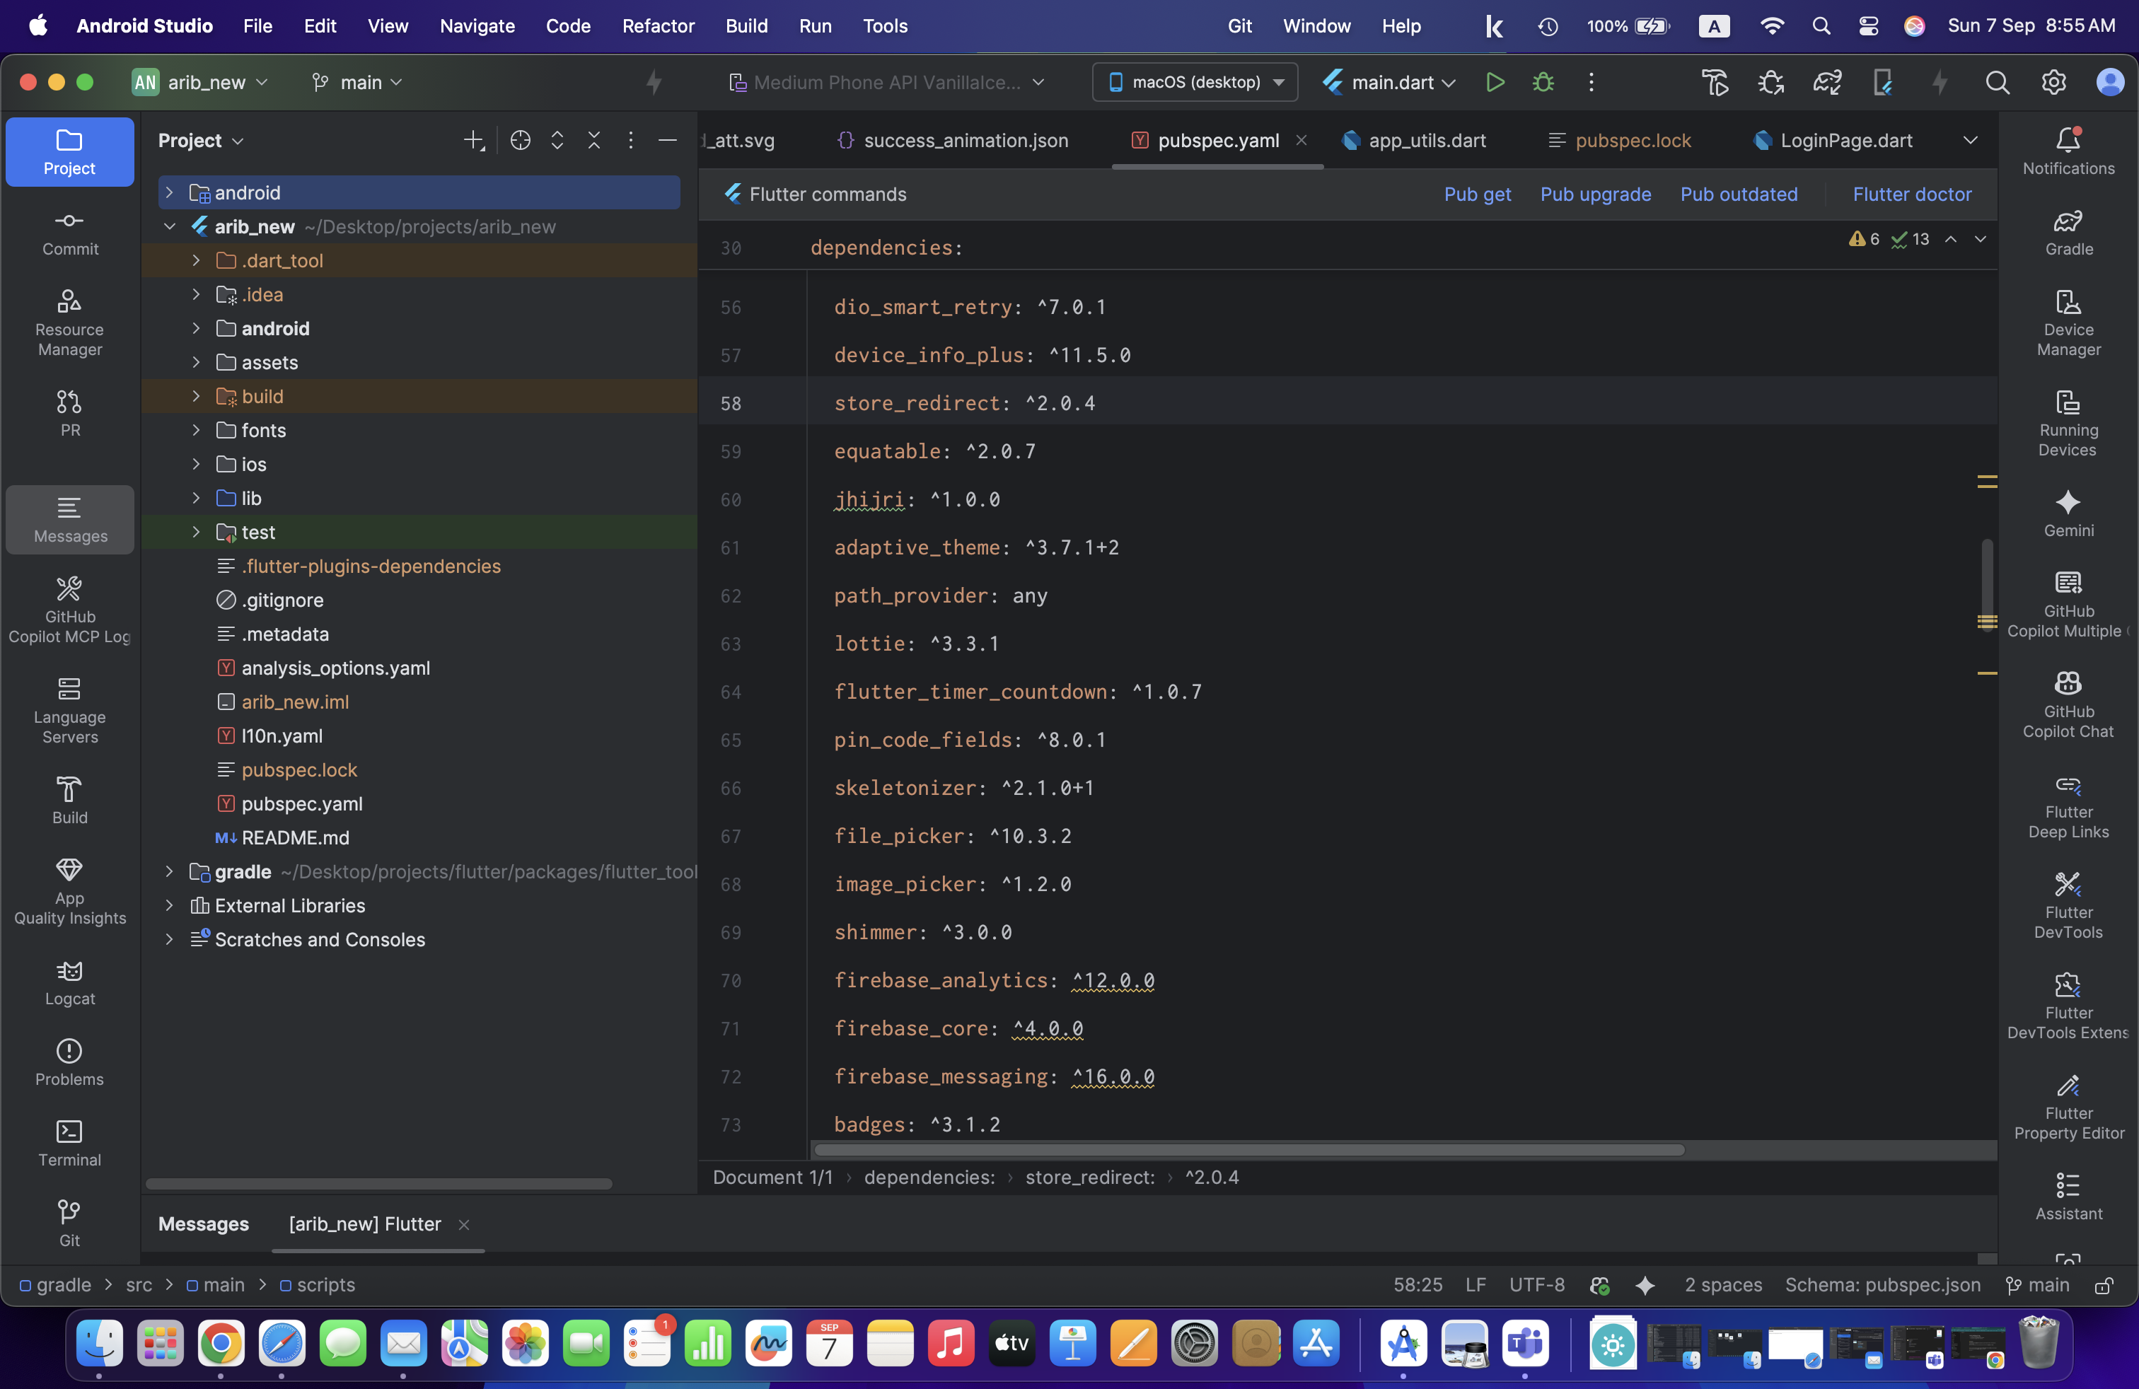Click the Flutter doctor link
Screen dimensions: 2139x1389
coord(1912,194)
